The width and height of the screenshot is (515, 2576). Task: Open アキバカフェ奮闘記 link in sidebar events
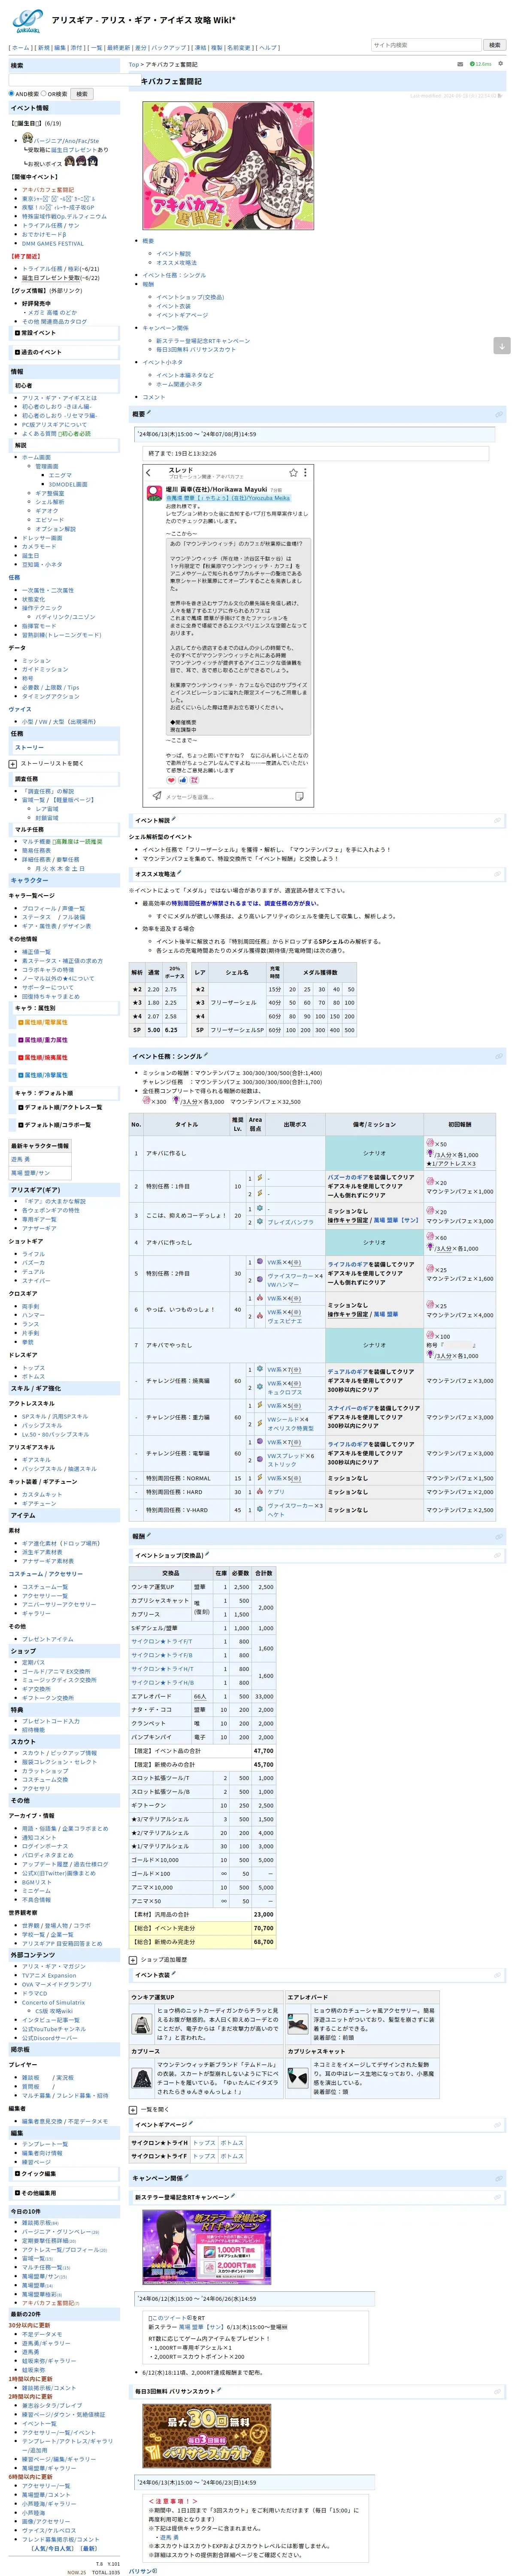[x=48, y=190]
